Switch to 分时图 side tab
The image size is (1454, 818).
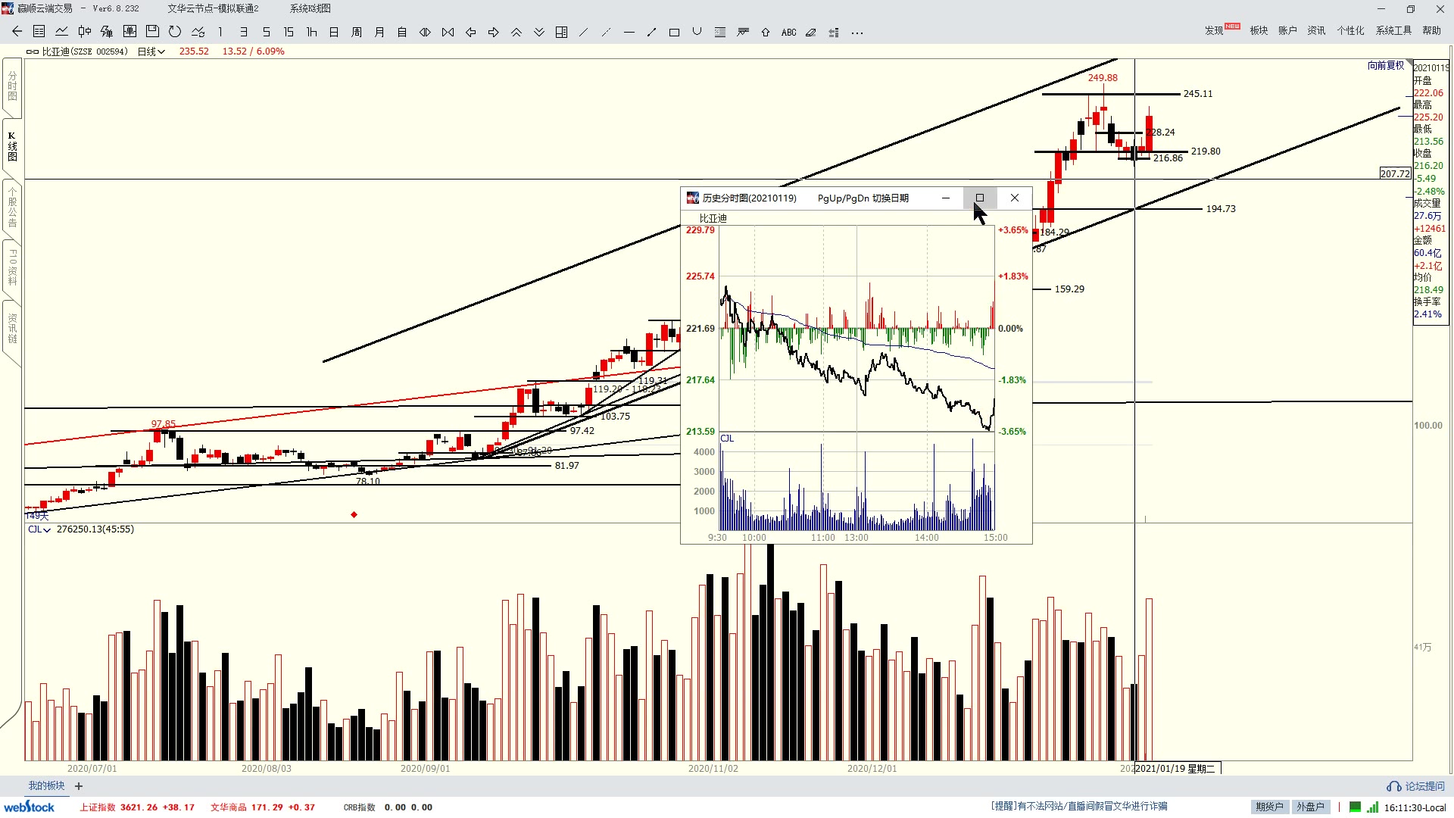coord(12,86)
